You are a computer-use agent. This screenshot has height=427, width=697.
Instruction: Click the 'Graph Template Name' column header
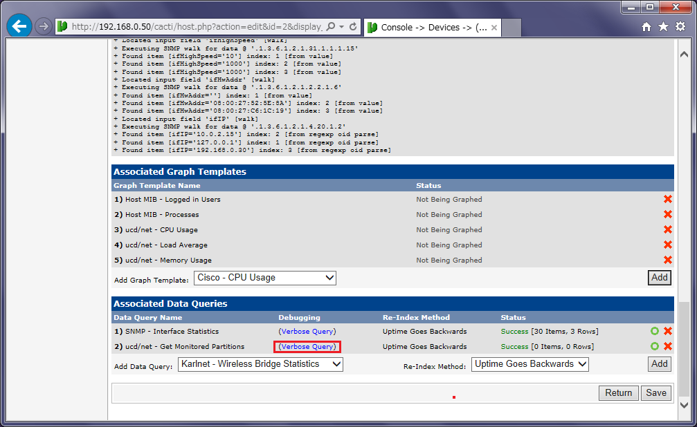pyautogui.click(x=157, y=186)
